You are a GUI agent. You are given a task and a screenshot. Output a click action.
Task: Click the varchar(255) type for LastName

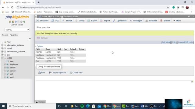(51, 55)
